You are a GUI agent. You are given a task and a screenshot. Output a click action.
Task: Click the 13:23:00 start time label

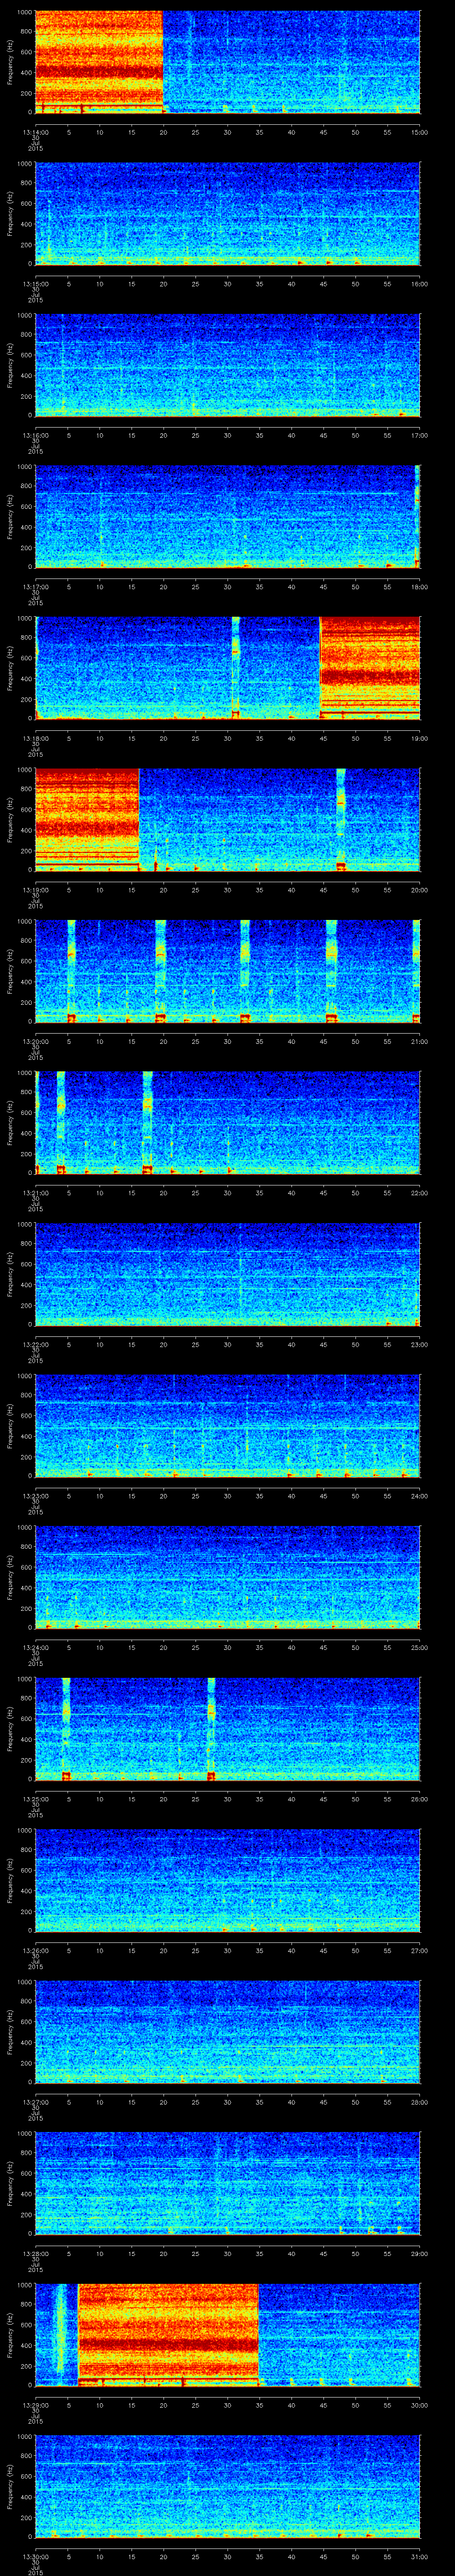(35, 1495)
